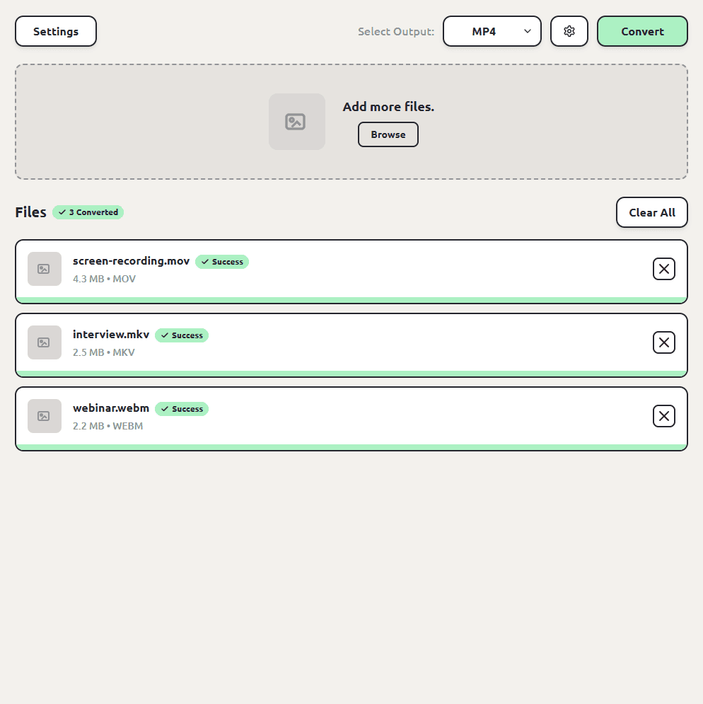Click the webinar.webm file thumbnail

pyautogui.click(x=45, y=416)
